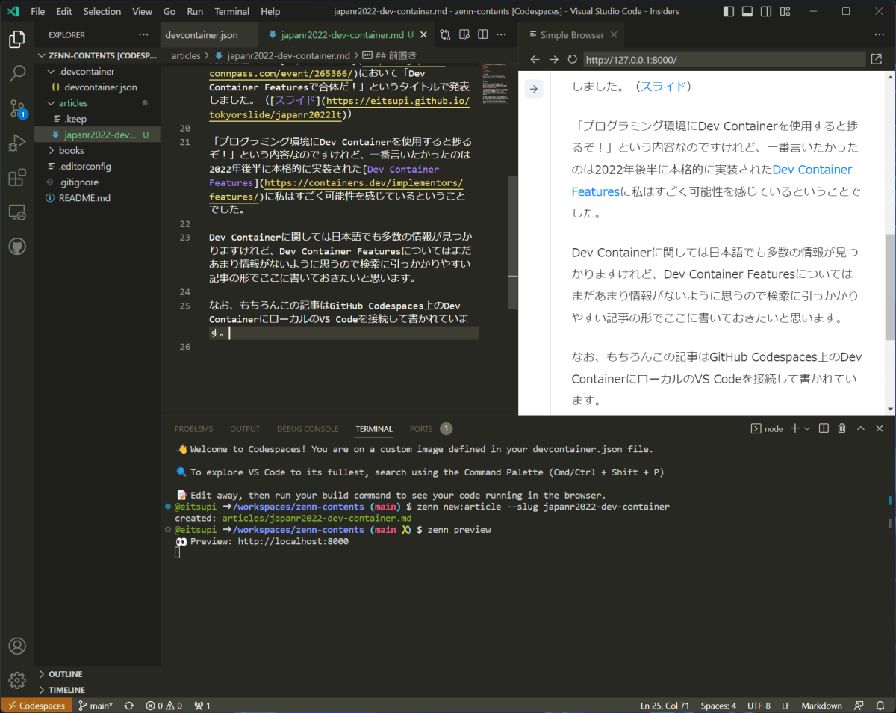Open markdown preview to the side icon

tap(464, 35)
